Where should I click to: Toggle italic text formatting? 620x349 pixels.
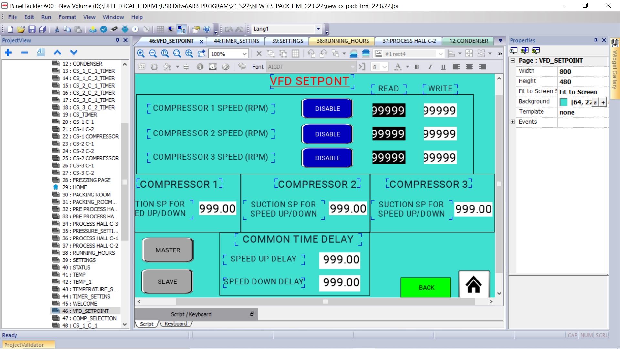pyautogui.click(x=430, y=67)
